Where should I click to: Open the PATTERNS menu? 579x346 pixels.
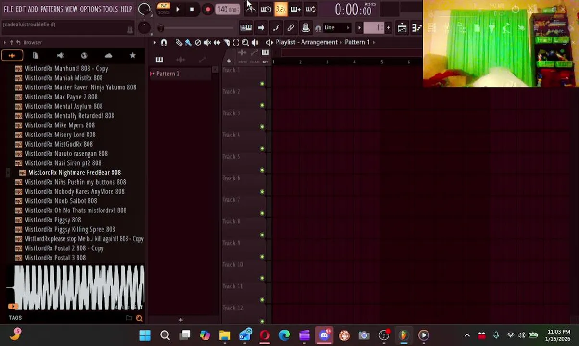tap(51, 9)
